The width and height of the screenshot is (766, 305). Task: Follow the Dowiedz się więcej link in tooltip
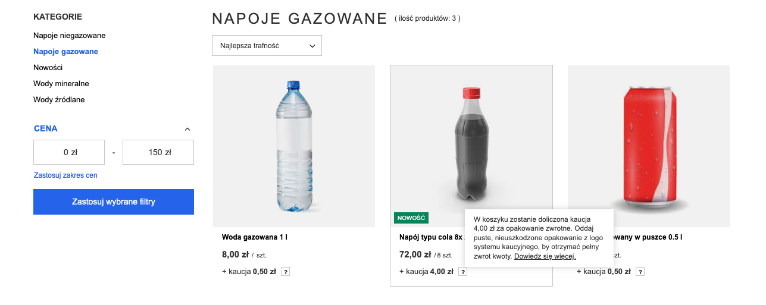point(545,256)
